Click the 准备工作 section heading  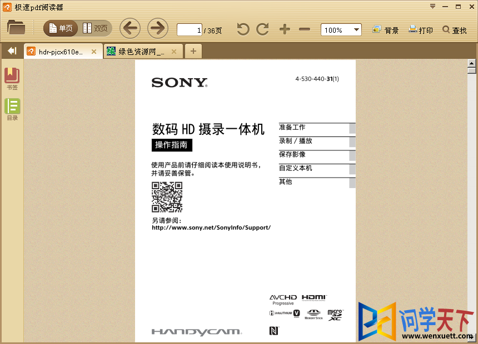click(x=292, y=127)
